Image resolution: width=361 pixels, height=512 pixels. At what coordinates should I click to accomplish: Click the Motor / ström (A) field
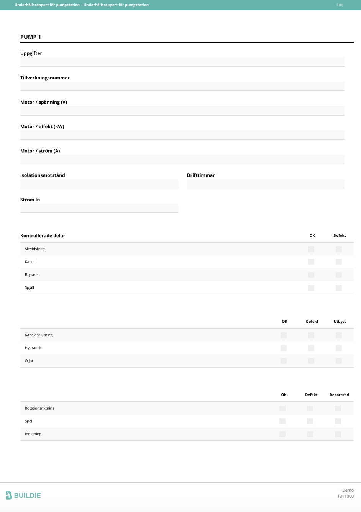(x=182, y=159)
